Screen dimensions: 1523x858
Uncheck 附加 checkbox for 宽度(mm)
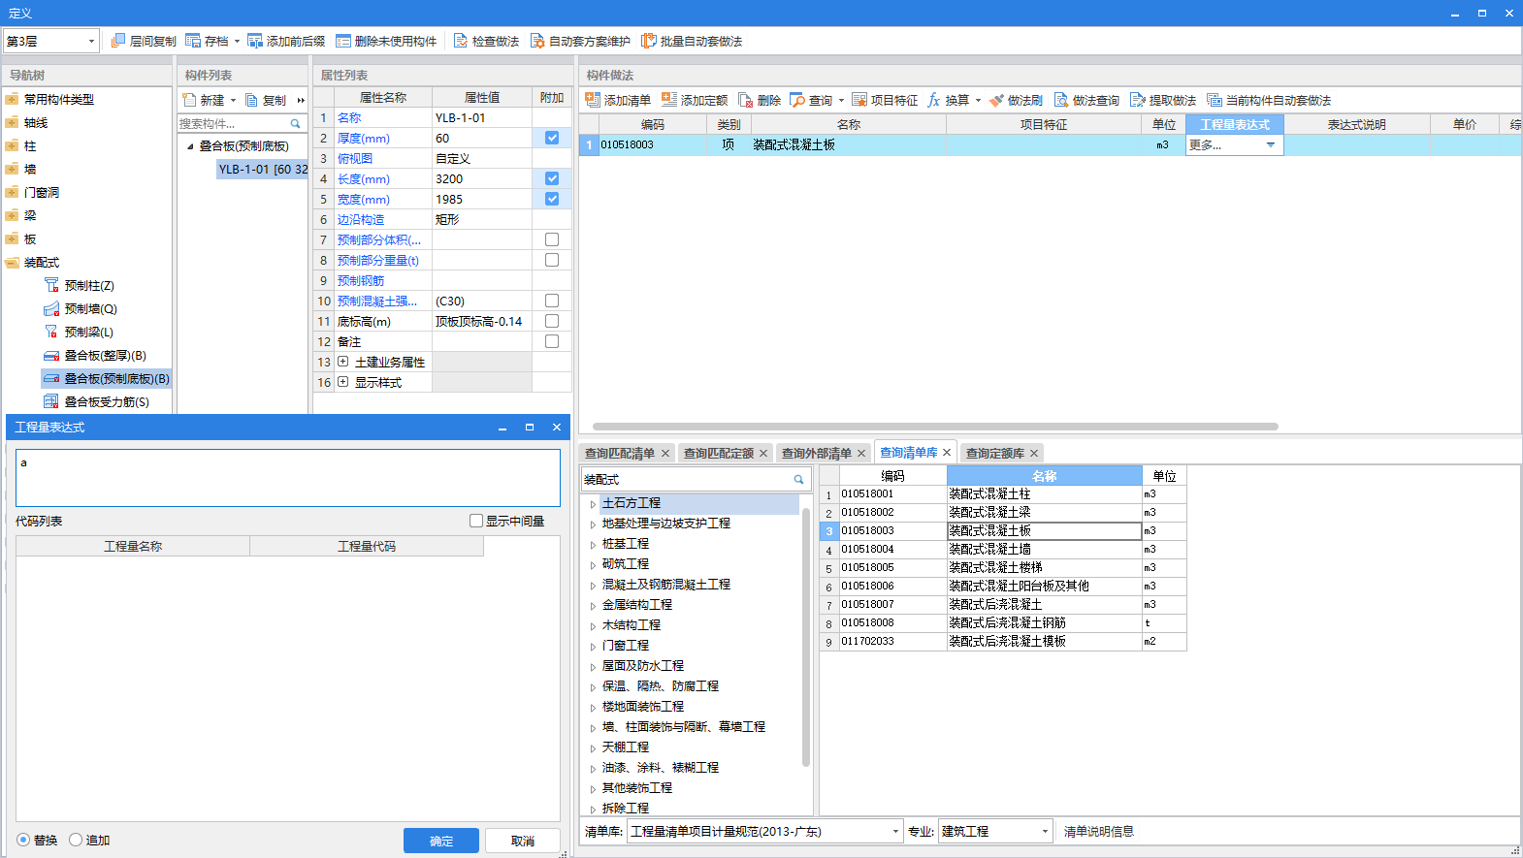click(x=552, y=199)
